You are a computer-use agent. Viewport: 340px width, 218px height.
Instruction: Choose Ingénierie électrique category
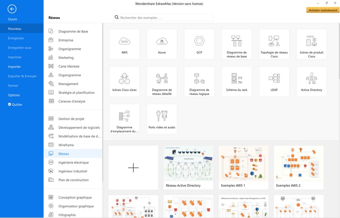click(73, 162)
